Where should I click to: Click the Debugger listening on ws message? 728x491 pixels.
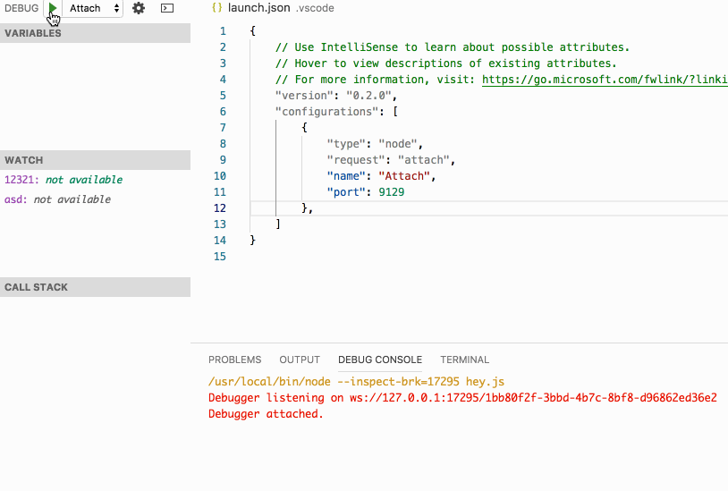[462, 398]
